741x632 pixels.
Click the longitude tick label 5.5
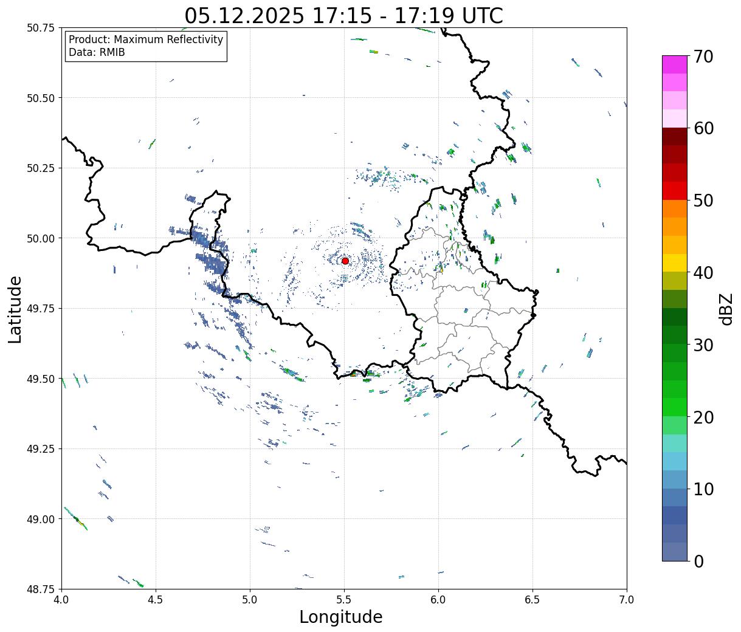tap(344, 600)
